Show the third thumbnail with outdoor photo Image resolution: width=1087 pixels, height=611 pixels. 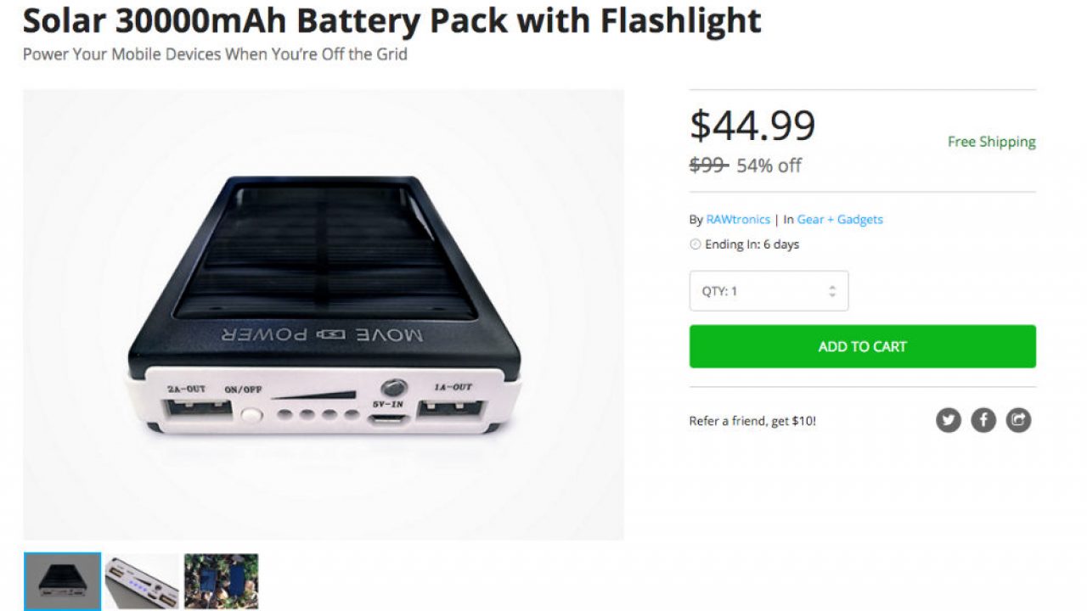221,581
